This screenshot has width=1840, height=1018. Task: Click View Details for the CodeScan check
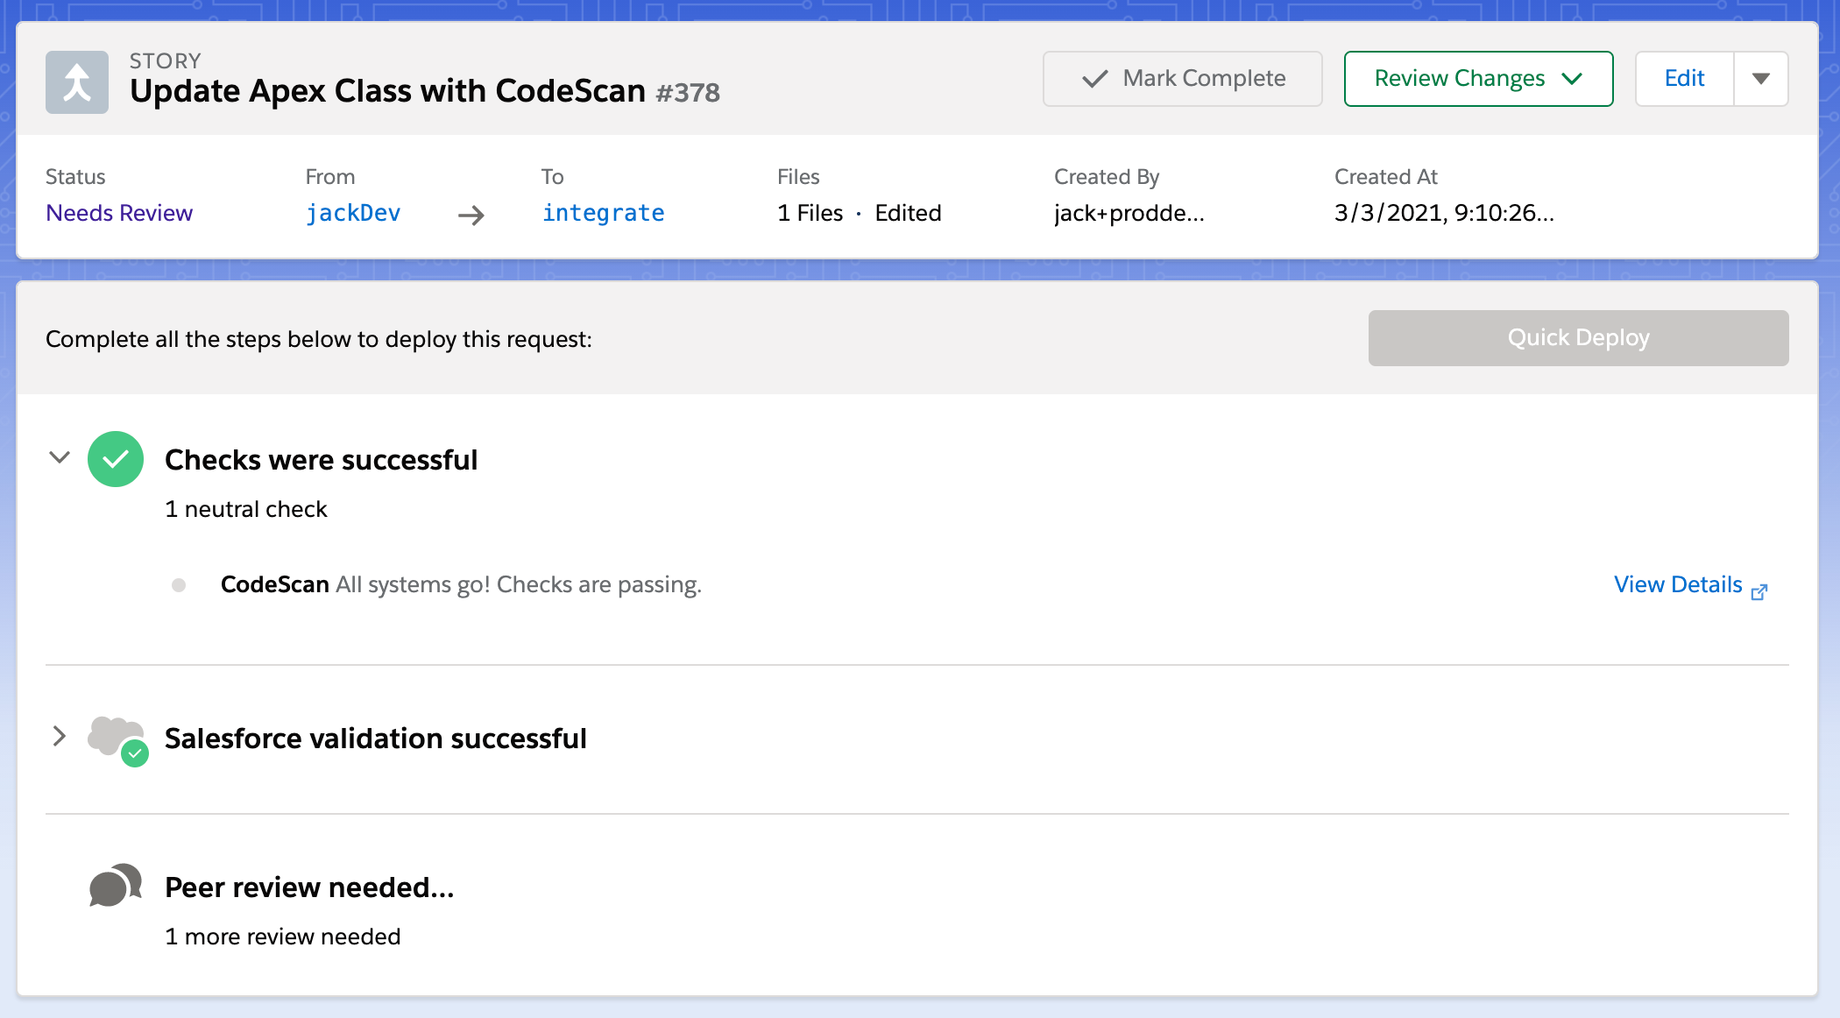(x=1677, y=584)
